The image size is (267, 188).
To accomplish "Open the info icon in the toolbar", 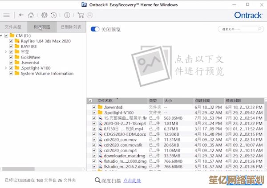I will coord(67,15).
